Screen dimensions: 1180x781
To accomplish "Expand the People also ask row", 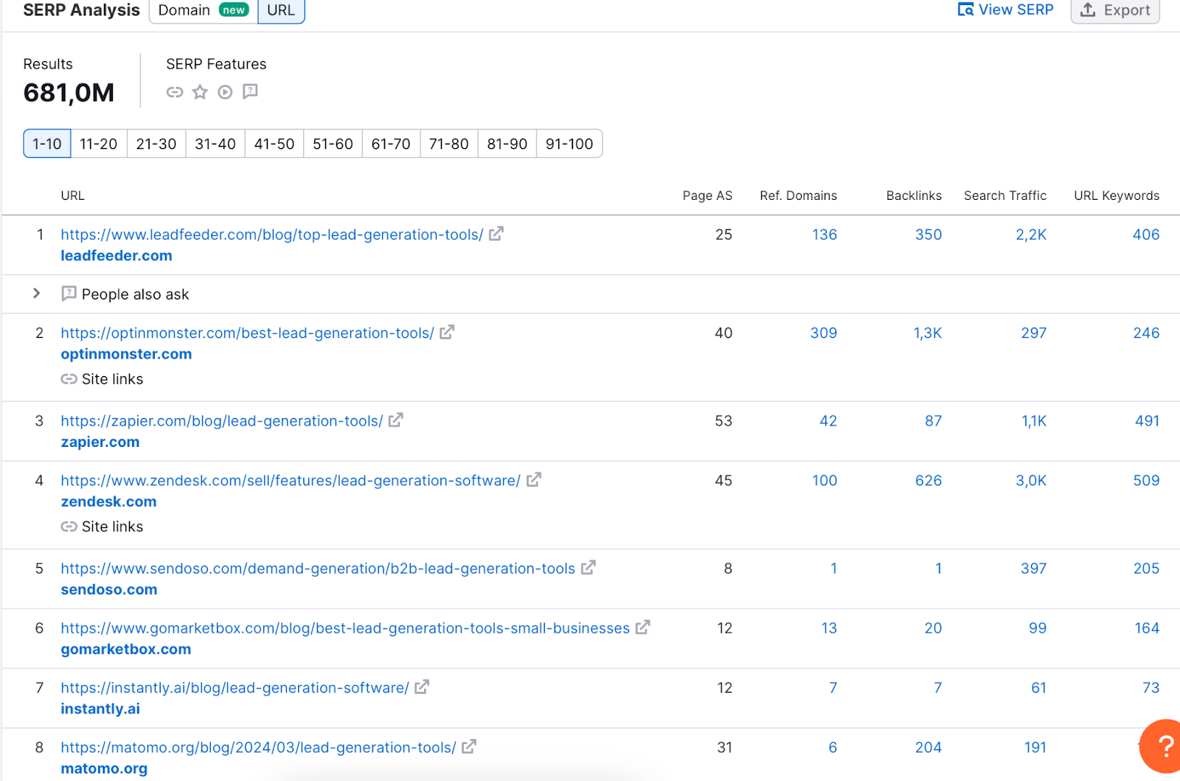I will (x=37, y=294).
